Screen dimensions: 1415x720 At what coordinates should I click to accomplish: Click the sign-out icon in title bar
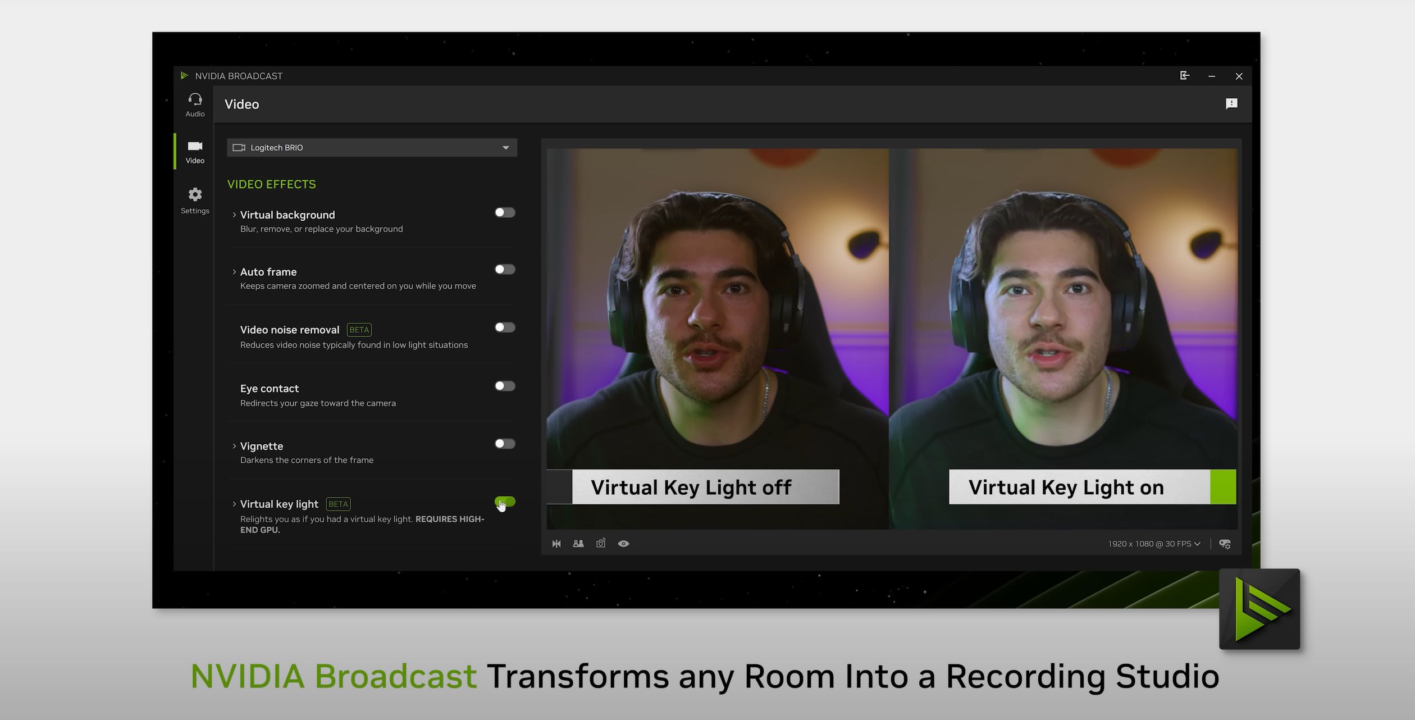[1185, 76]
